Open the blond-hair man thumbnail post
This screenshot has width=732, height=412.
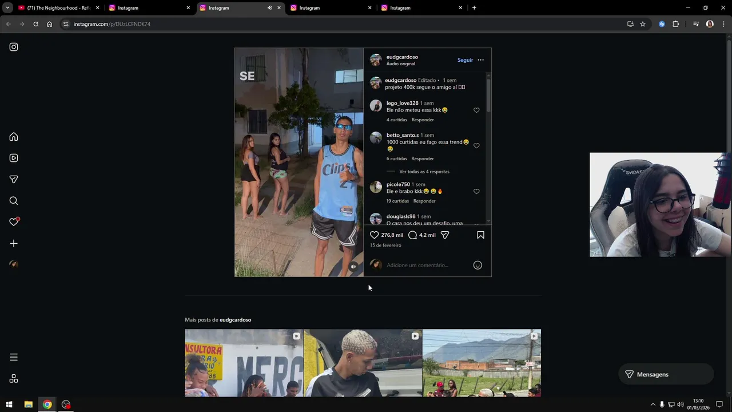pos(363,363)
